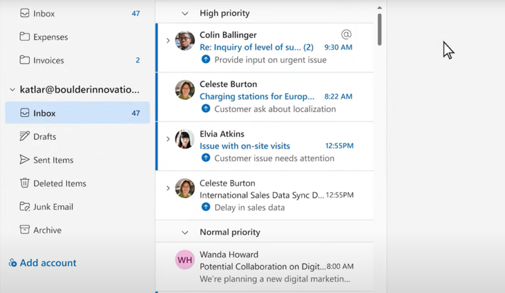Click the Sent Items paper plane icon

tap(25, 159)
